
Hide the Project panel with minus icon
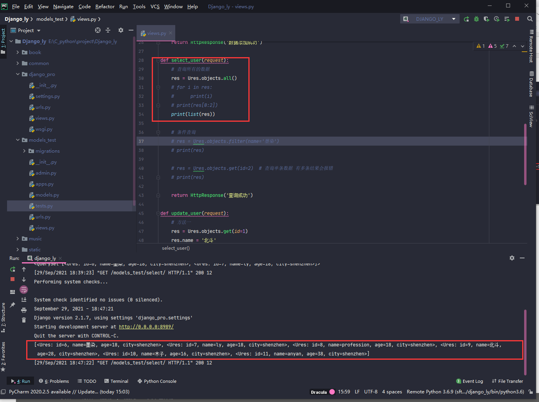tap(131, 30)
